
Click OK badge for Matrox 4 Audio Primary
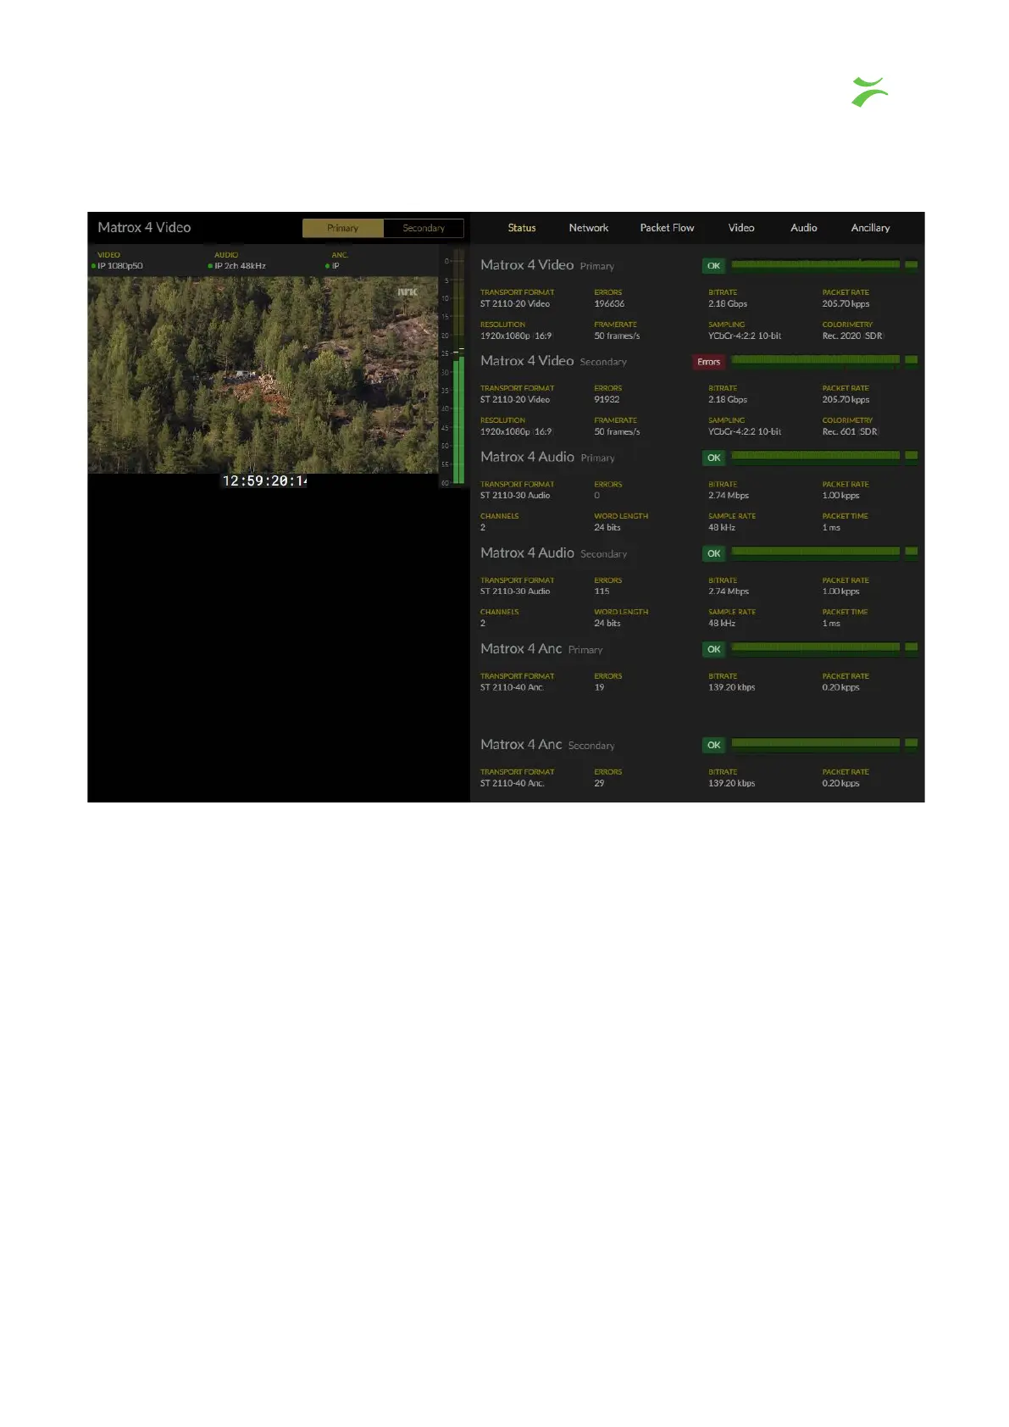713,458
